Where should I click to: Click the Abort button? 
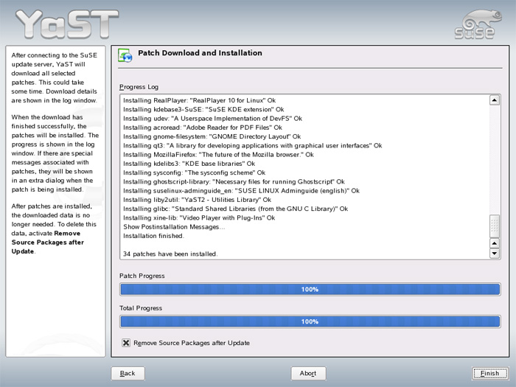(308, 373)
